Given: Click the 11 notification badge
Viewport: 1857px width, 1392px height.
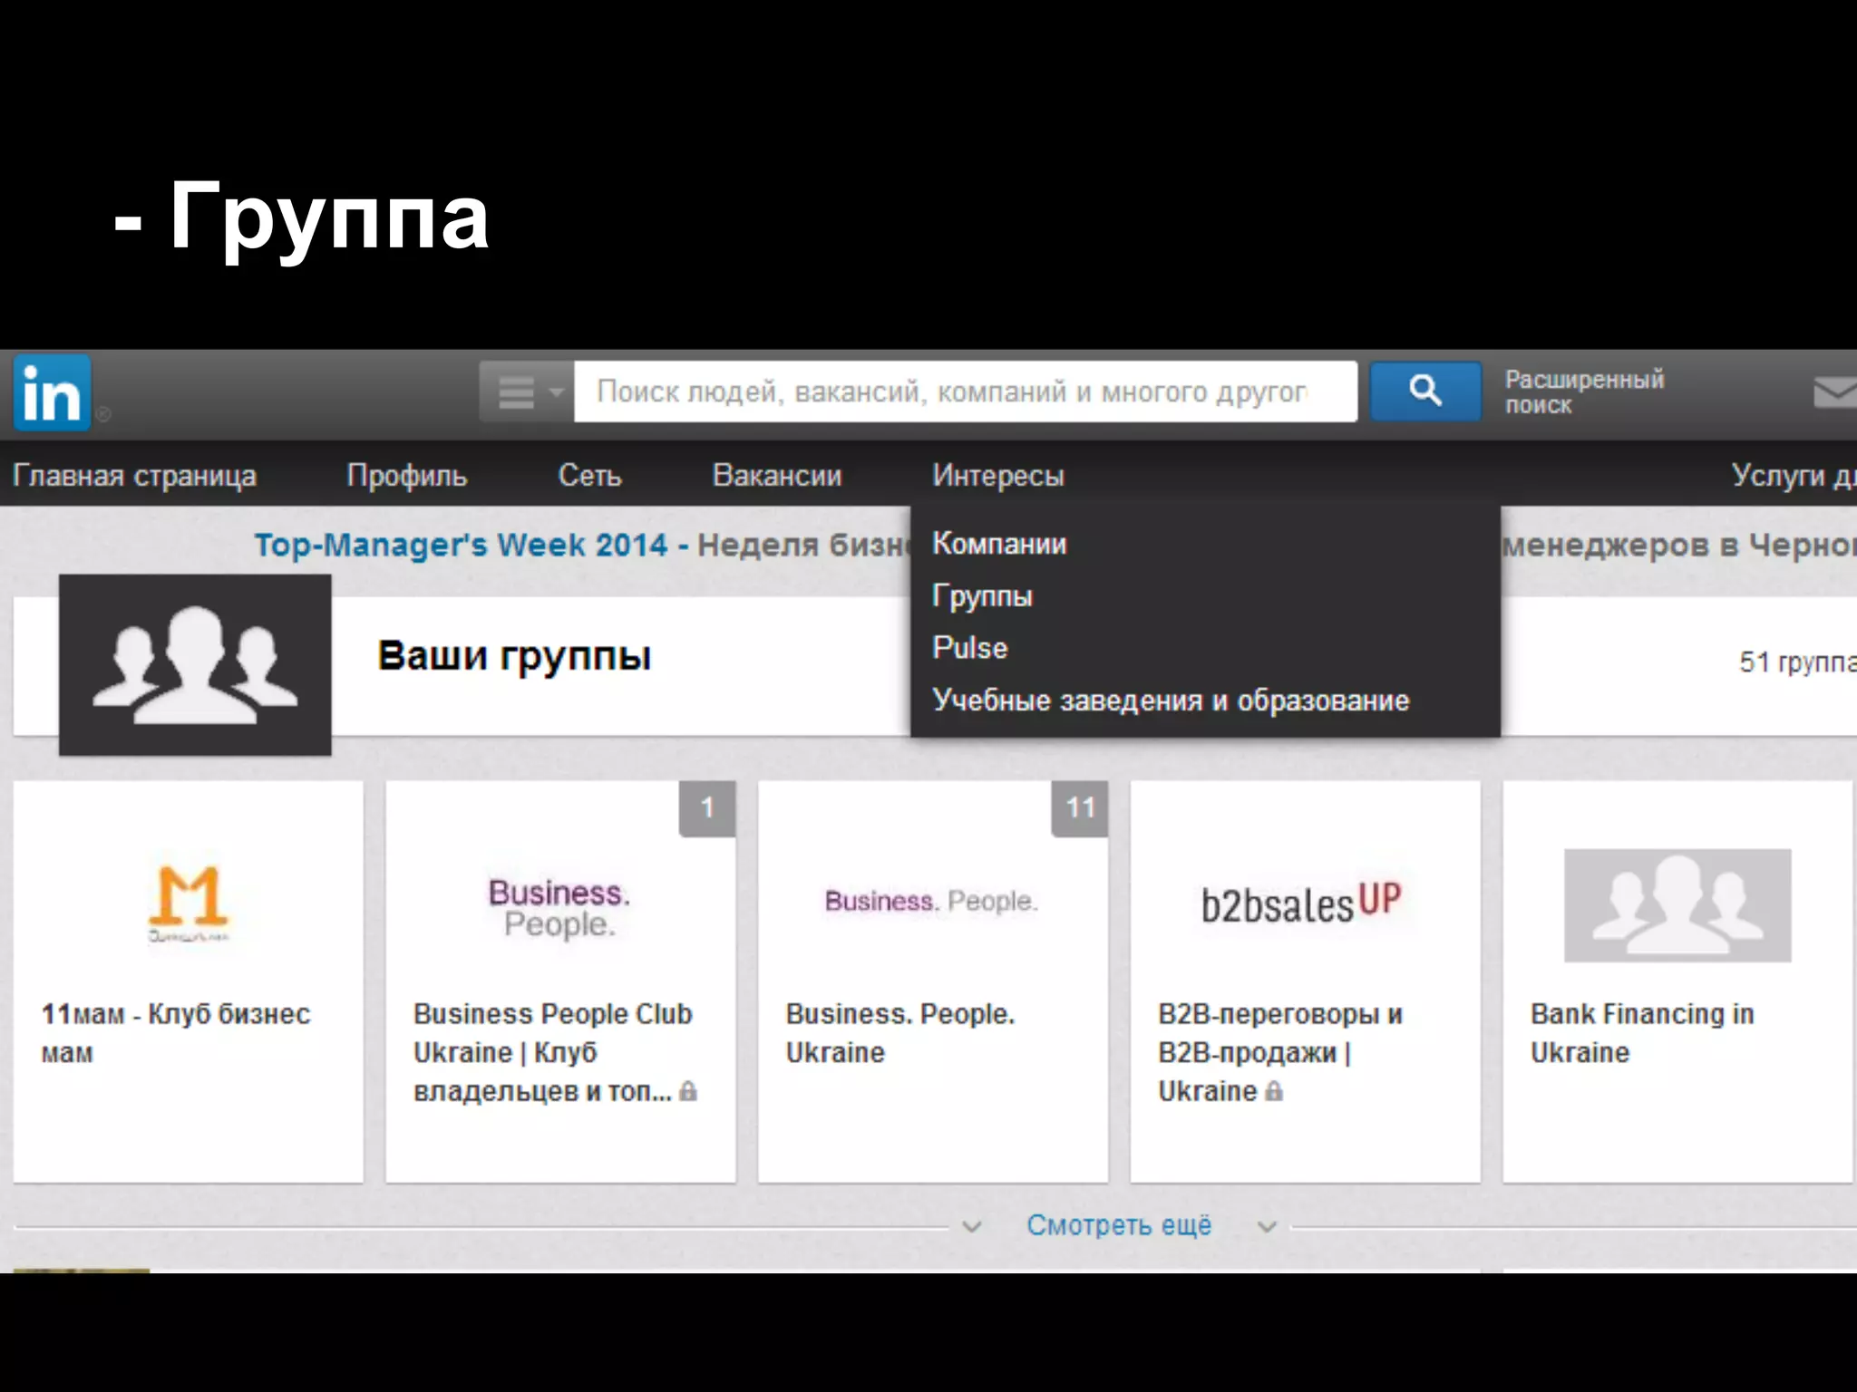Looking at the screenshot, I should point(1080,808).
